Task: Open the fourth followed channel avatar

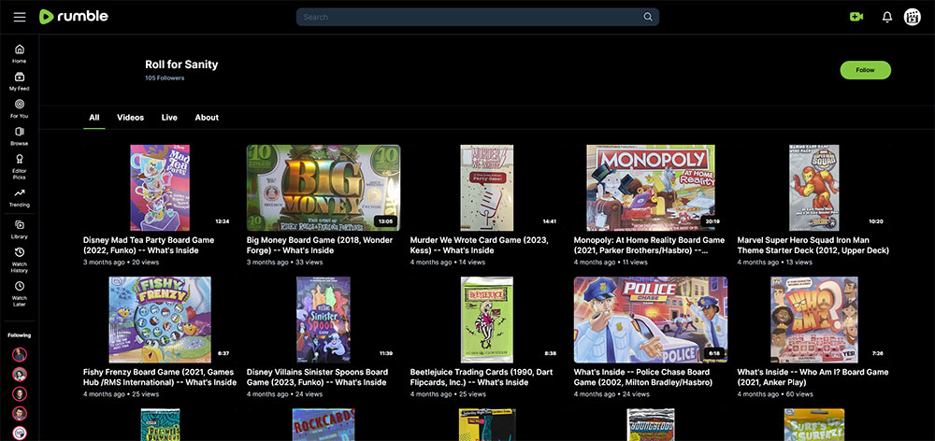Action: pos(20,414)
